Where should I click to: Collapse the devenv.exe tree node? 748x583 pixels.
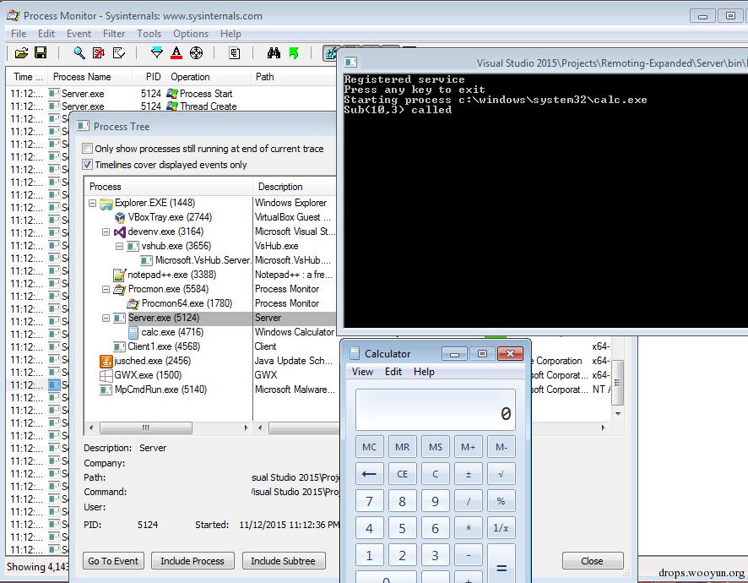[x=106, y=232]
